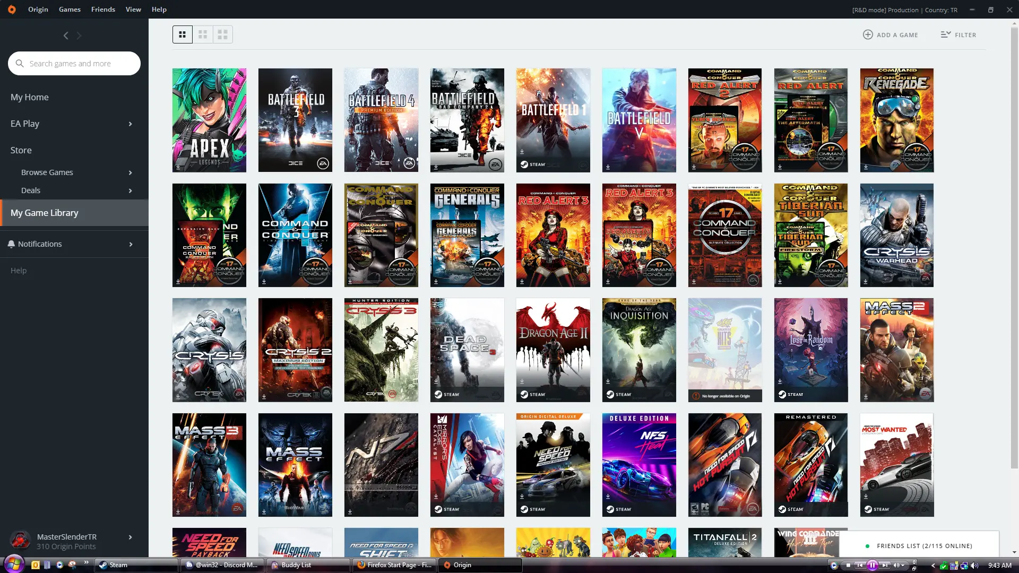Select the Dragon Age II game tile

[553, 350]
